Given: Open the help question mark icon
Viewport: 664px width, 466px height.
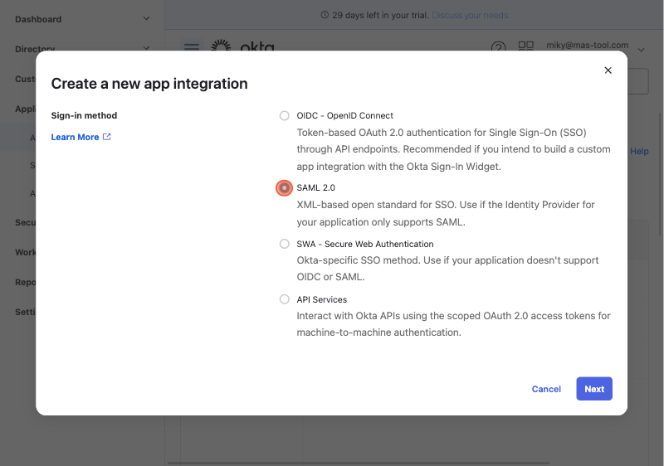Looking at the screenshot, I should tap(499, 46).
